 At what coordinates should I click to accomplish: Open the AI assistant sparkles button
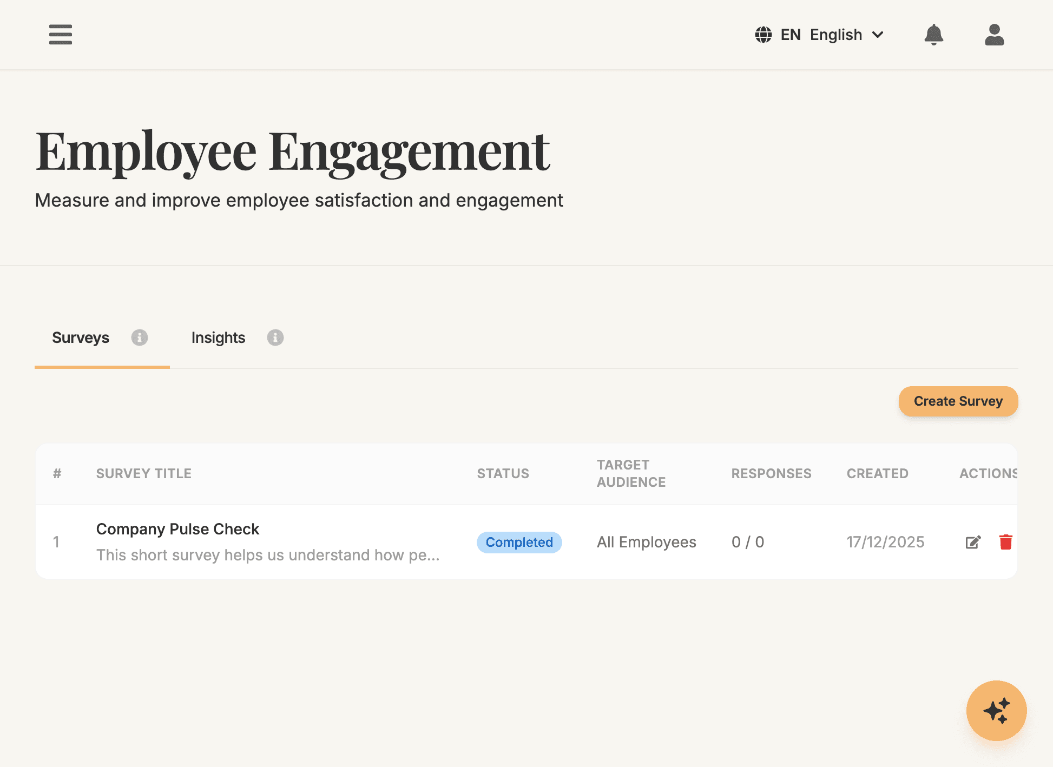(996, 711)
